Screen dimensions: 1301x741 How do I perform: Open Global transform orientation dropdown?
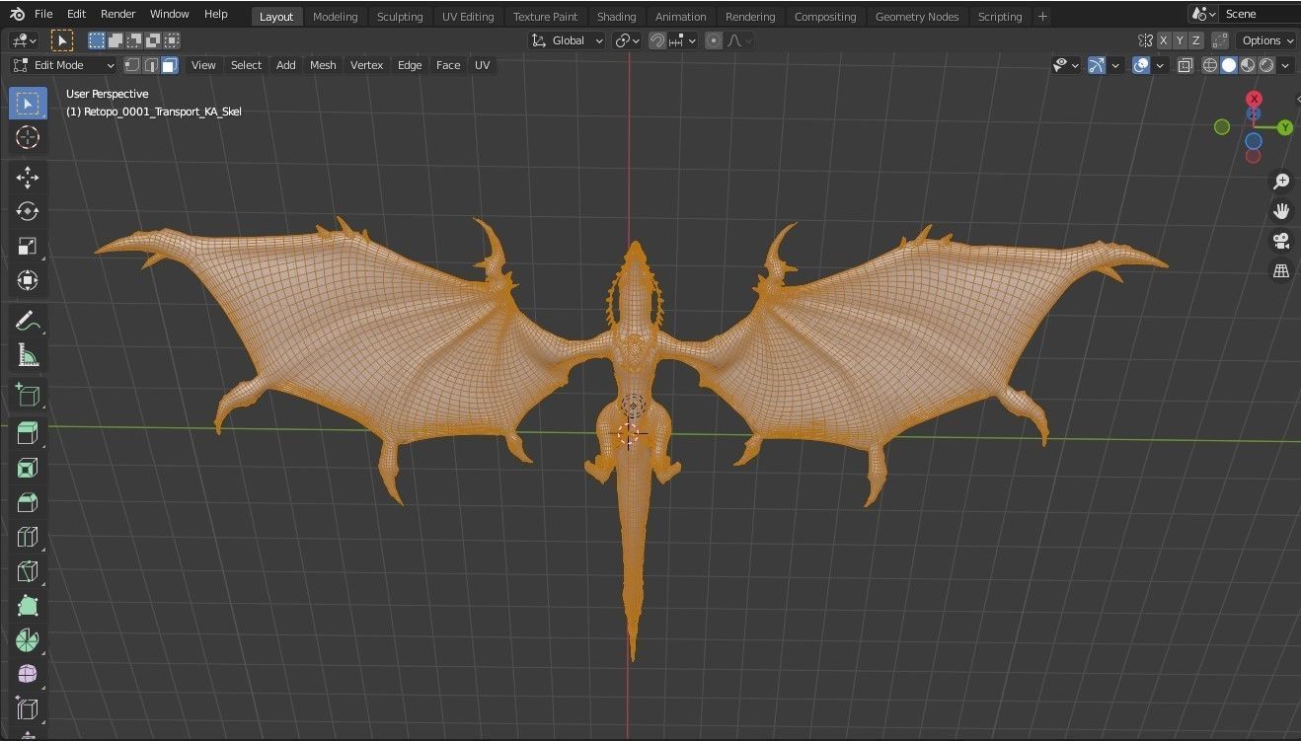[x=568, y=40]
